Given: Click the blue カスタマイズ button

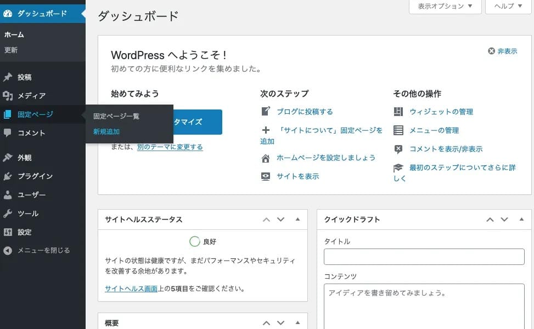Looking at the screenshot, I should [x=198, y=122].
